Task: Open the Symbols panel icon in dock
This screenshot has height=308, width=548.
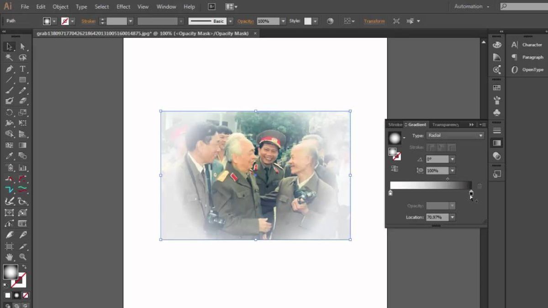Action: (497, 112)
